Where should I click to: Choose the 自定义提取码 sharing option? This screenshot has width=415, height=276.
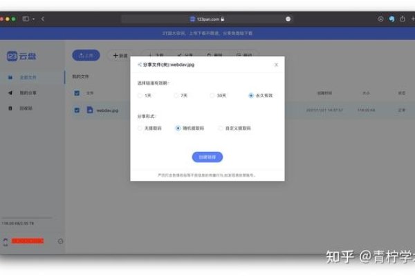click(x=234, y=128)
